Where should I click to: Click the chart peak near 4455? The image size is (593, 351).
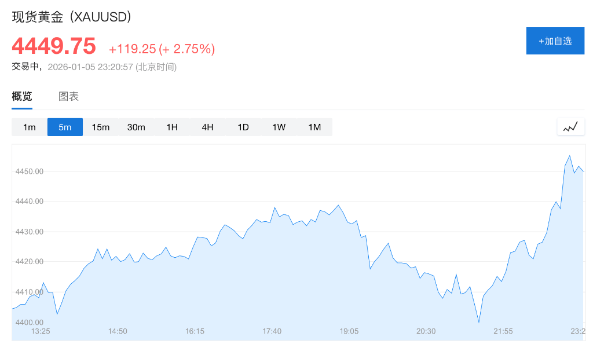click(x=570, y=156)
